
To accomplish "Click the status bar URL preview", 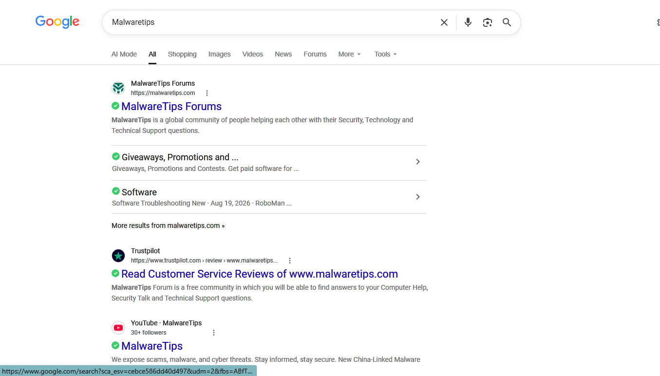I will click(x=128, y=371).
